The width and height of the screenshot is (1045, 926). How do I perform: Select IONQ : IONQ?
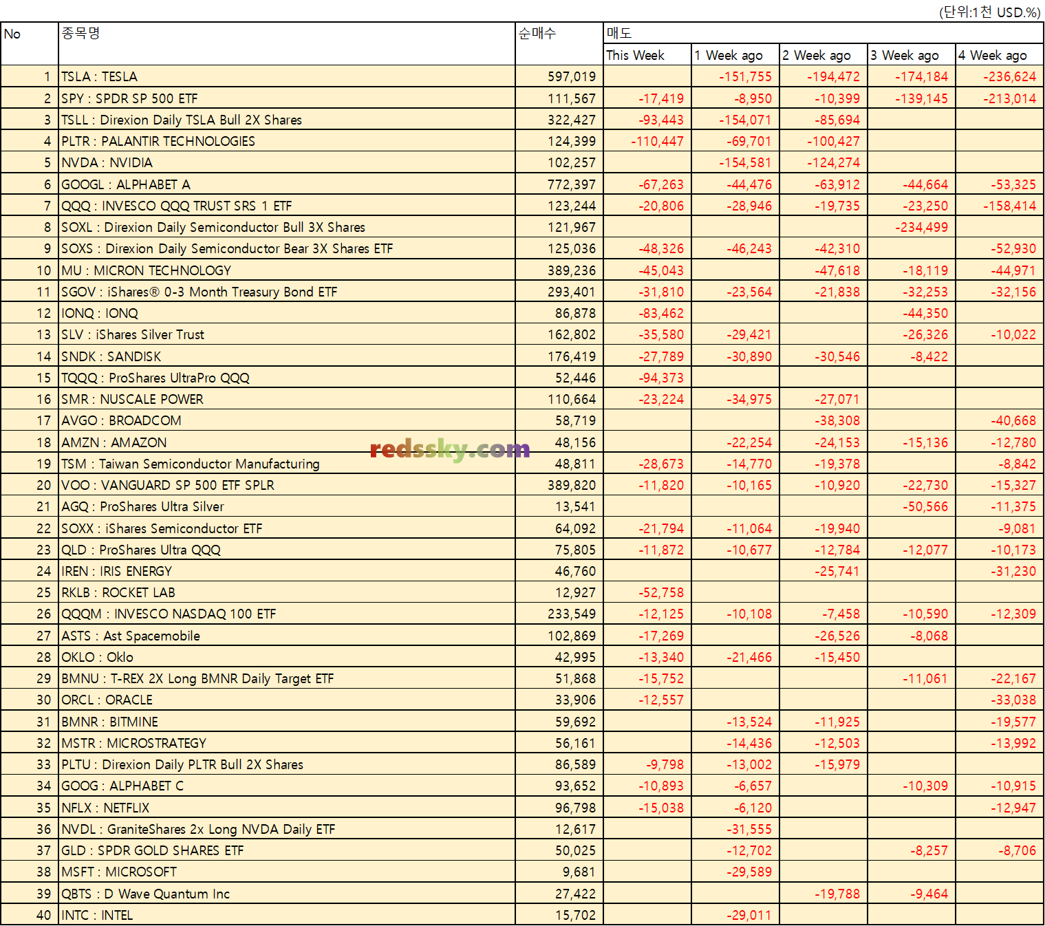click(100, 313)
